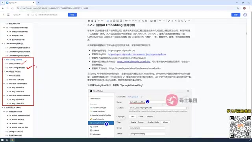Open outline item 7.3.2 Mcp Client
The height and width of the screenshot is (142, 252).
coord(16,92)
